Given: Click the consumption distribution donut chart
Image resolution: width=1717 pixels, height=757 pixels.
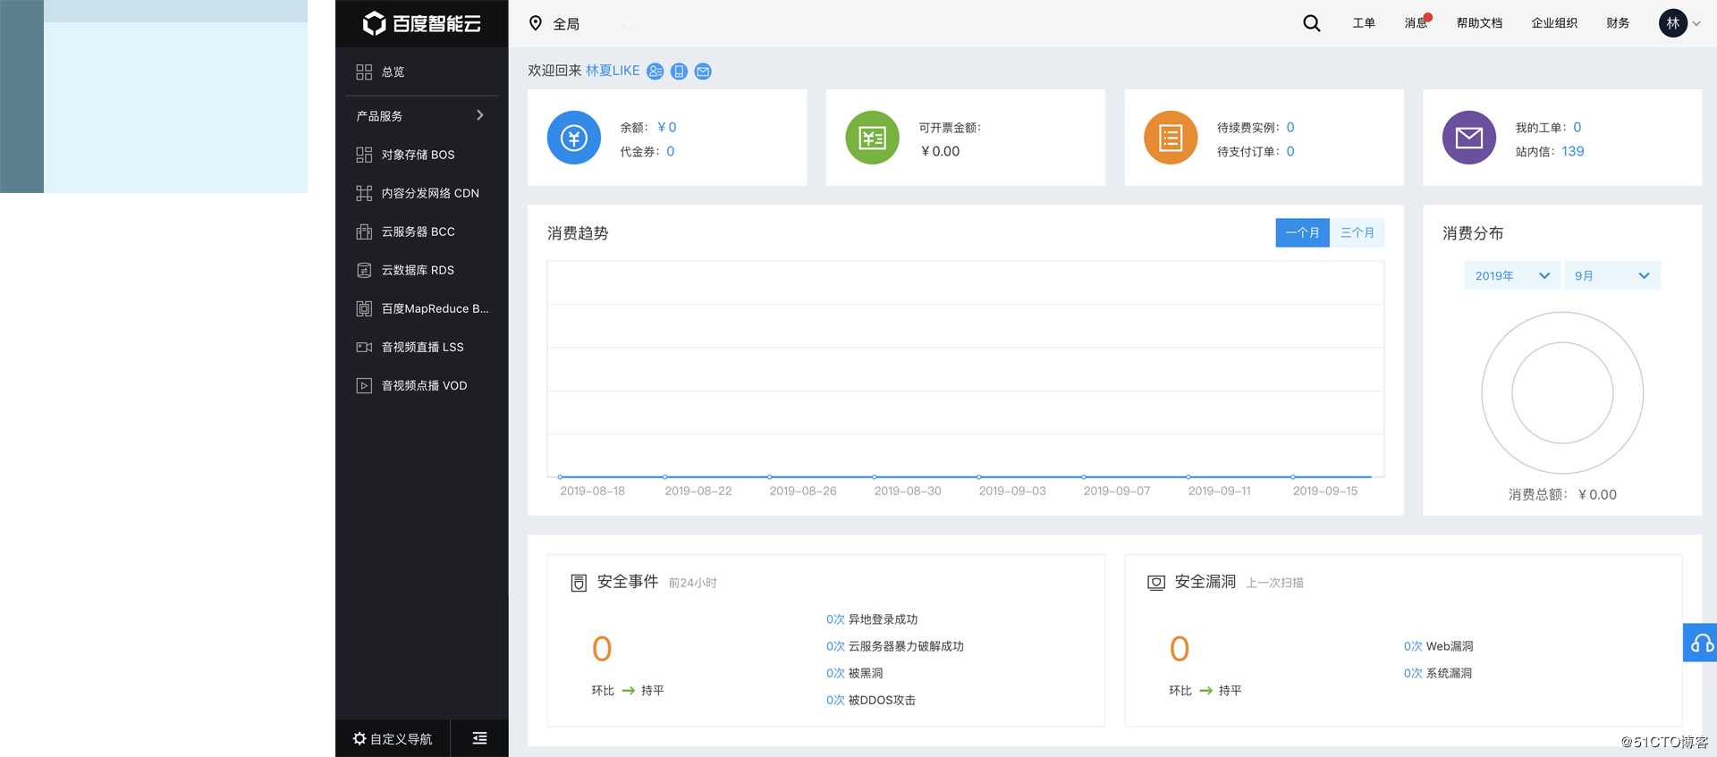Looking at the screenshot, I should coord(1562,392).
